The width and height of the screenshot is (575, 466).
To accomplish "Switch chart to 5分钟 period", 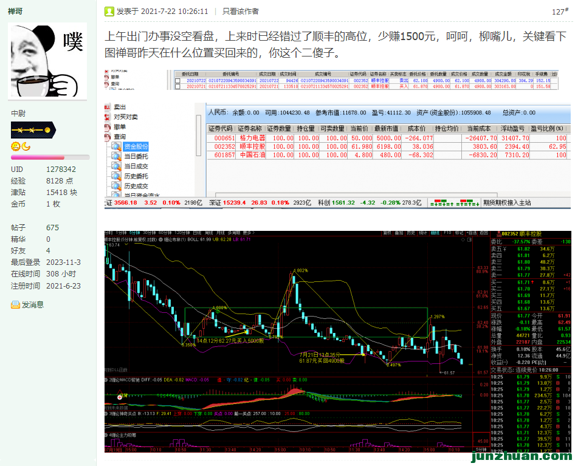I will point(134,233).
